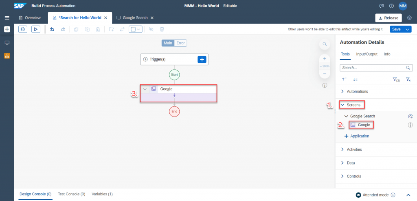This screenshot has height=201, width=417.
Task: Expand the Automations section
Action: click(x=342, y=91)
